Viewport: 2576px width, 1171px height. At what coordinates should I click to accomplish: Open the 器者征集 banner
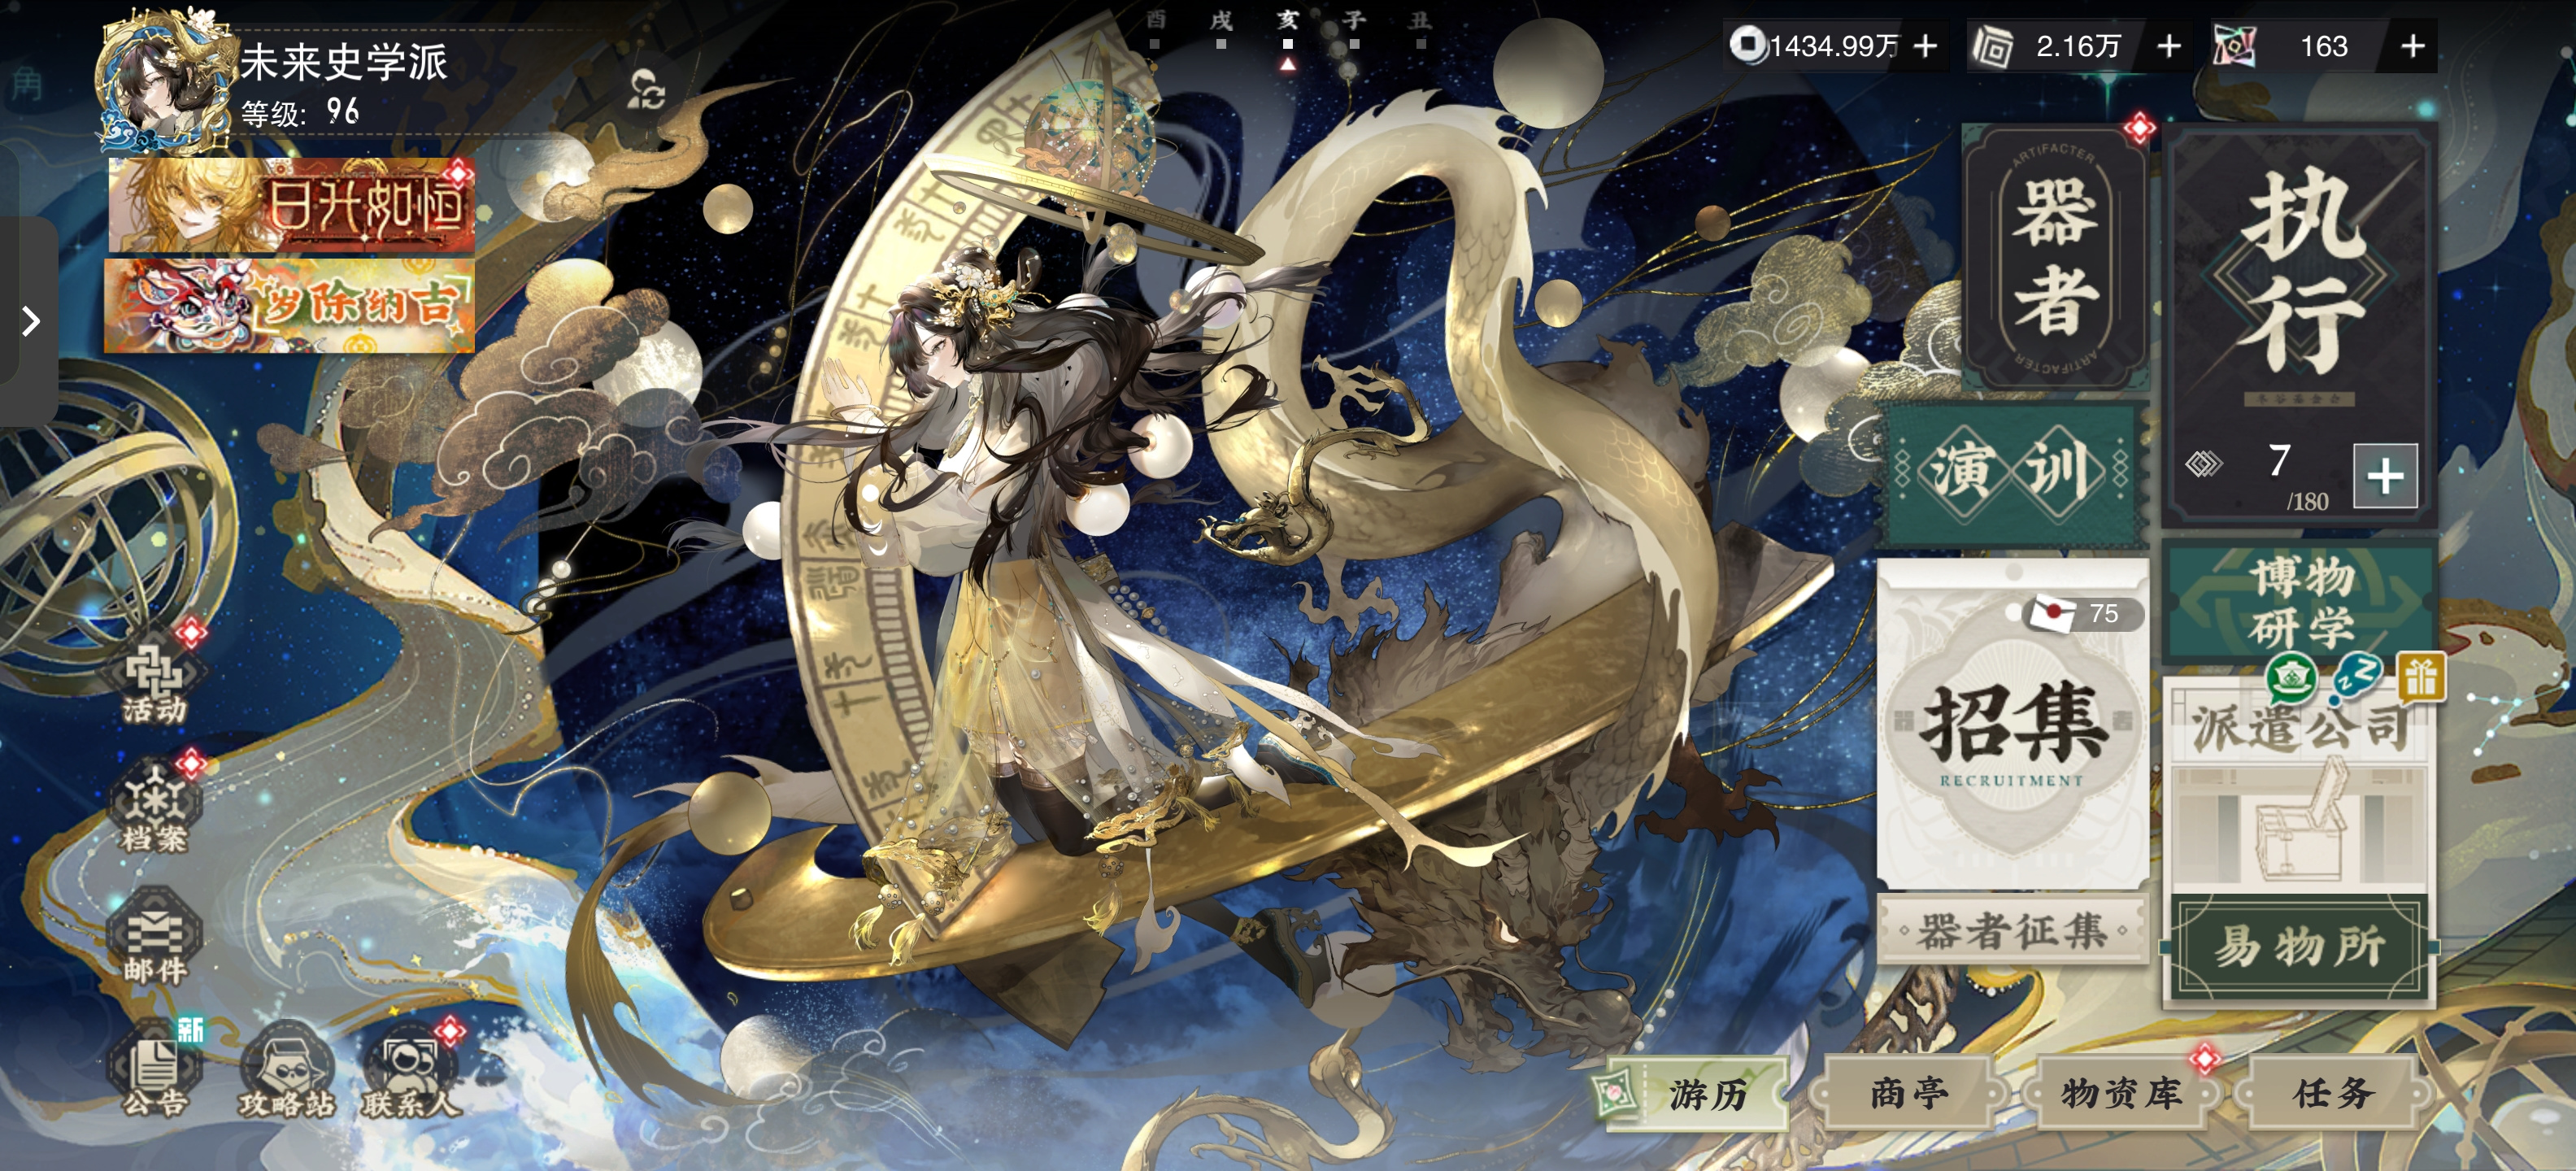tap(2012, 930)
